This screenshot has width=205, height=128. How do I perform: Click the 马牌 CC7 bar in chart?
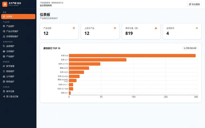tap(98, 60)
